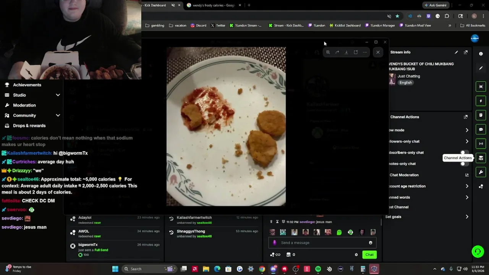Screen dimensions: 489x275
Task: Show more bookmarks overflow chevron
Action: tap(450, 26)
